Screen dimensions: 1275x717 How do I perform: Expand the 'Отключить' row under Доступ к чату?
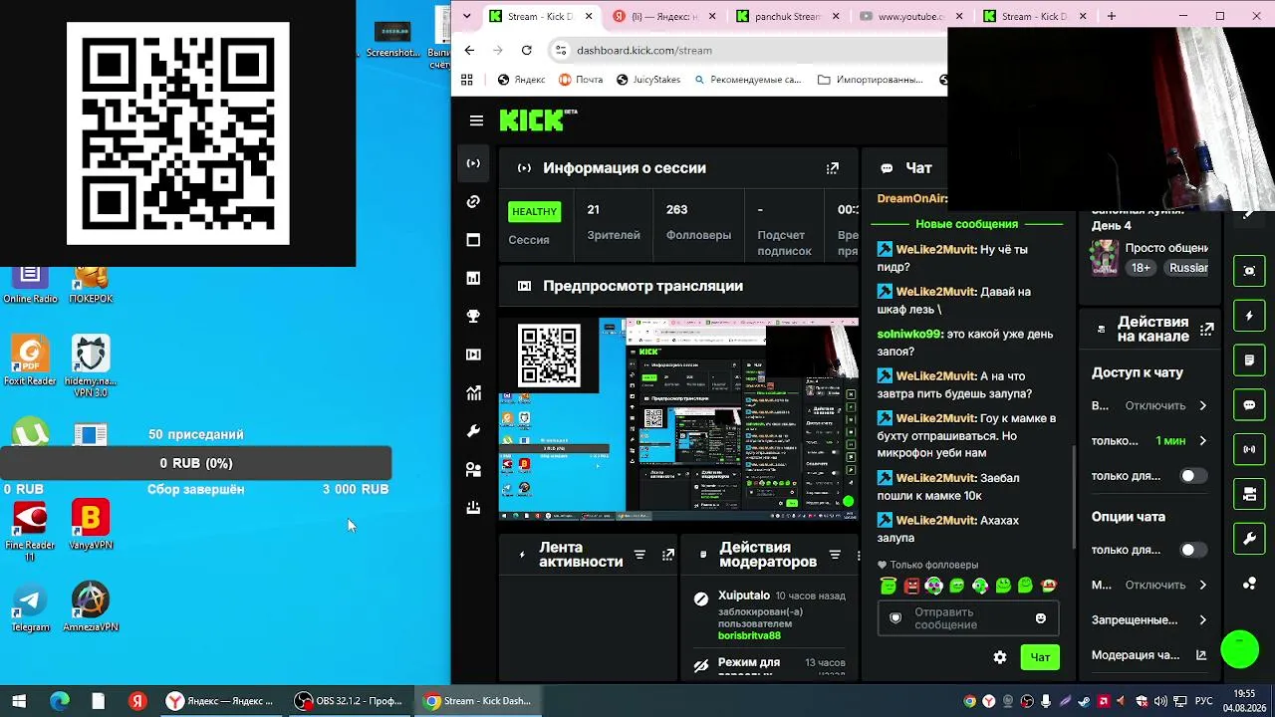click(x=1149, y=405)
